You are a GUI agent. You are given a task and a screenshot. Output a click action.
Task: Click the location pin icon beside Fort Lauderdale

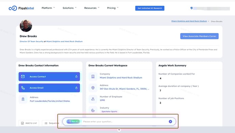click(x=23, y=99)
